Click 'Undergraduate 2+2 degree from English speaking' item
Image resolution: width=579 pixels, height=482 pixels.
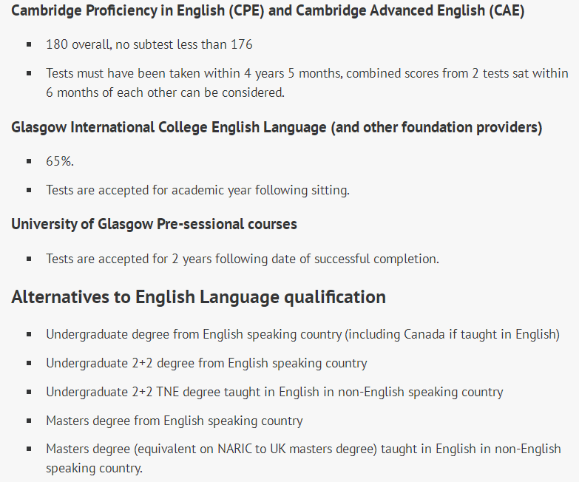click(x=207, y=363)
